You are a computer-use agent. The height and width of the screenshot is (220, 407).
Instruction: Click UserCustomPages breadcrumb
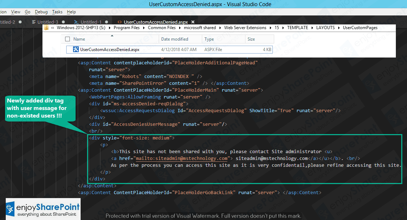click(x=360, y=27)
